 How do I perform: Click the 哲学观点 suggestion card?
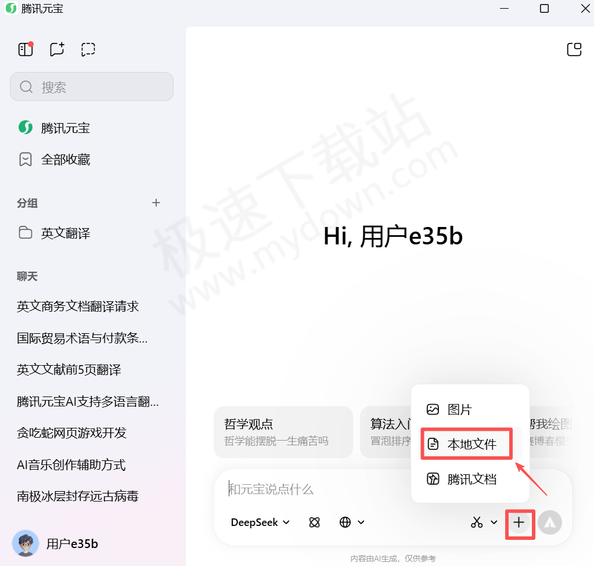click(283, 432)
